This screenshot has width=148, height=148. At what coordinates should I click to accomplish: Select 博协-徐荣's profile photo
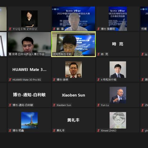coord(73,70)
